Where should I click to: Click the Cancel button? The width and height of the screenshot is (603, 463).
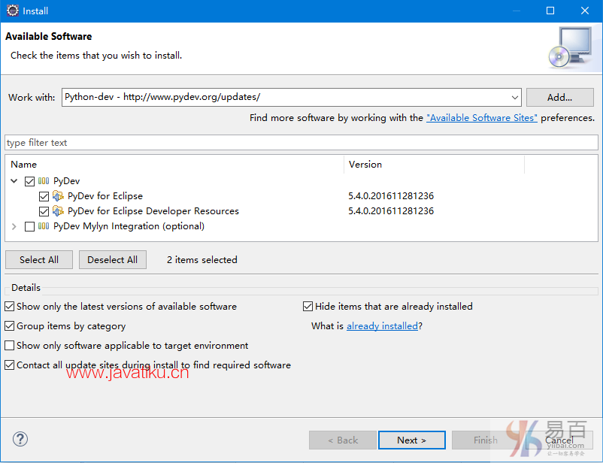(x=559, y=440)
